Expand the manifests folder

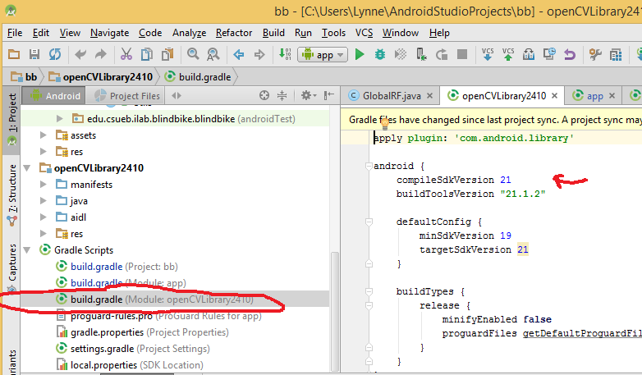[44, 185]
